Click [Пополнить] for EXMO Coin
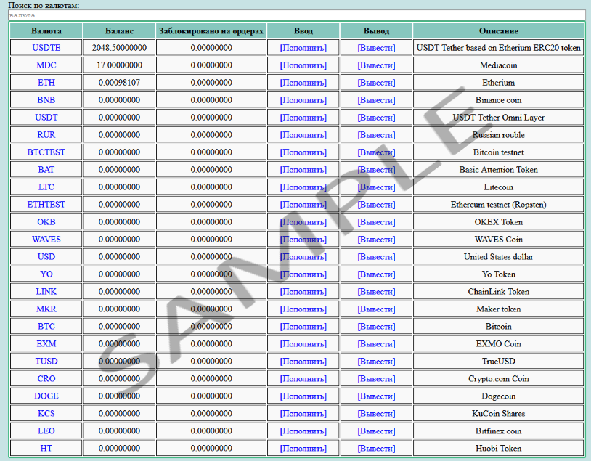 pos(303,343)
